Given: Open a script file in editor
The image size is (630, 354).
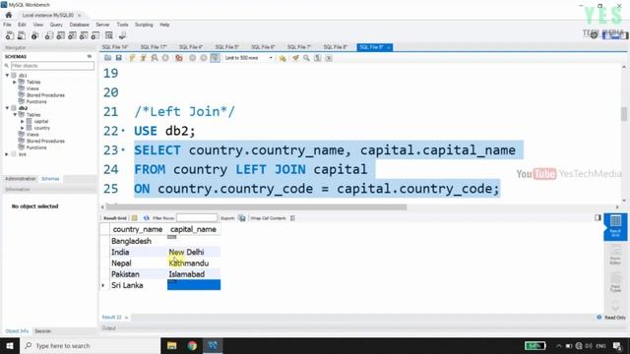Looking at the screenshot, I should (x=107, y=58).
